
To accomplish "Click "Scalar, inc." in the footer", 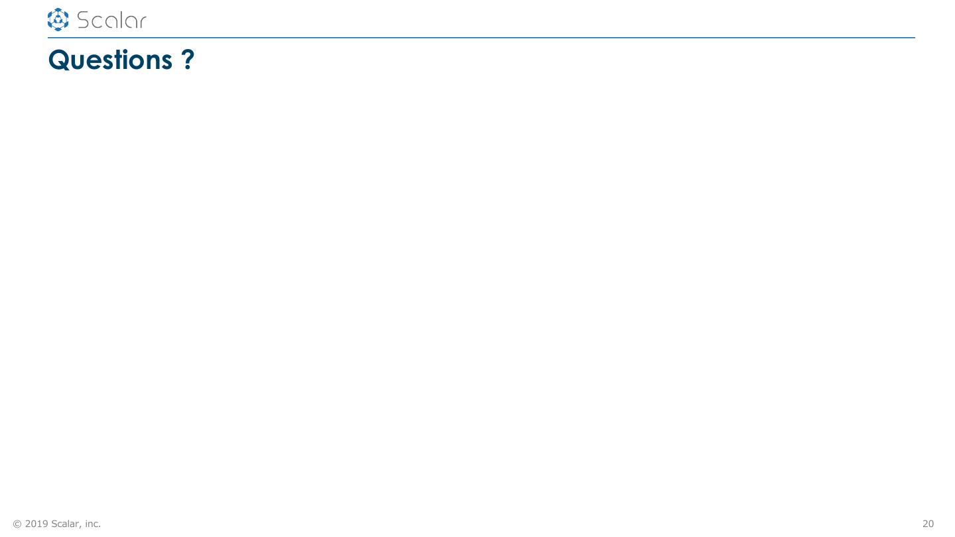I will 76,524.
